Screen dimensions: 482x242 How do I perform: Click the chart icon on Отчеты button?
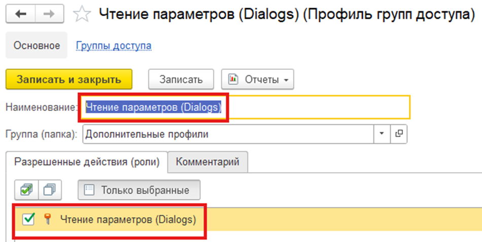tap(234, 79)
